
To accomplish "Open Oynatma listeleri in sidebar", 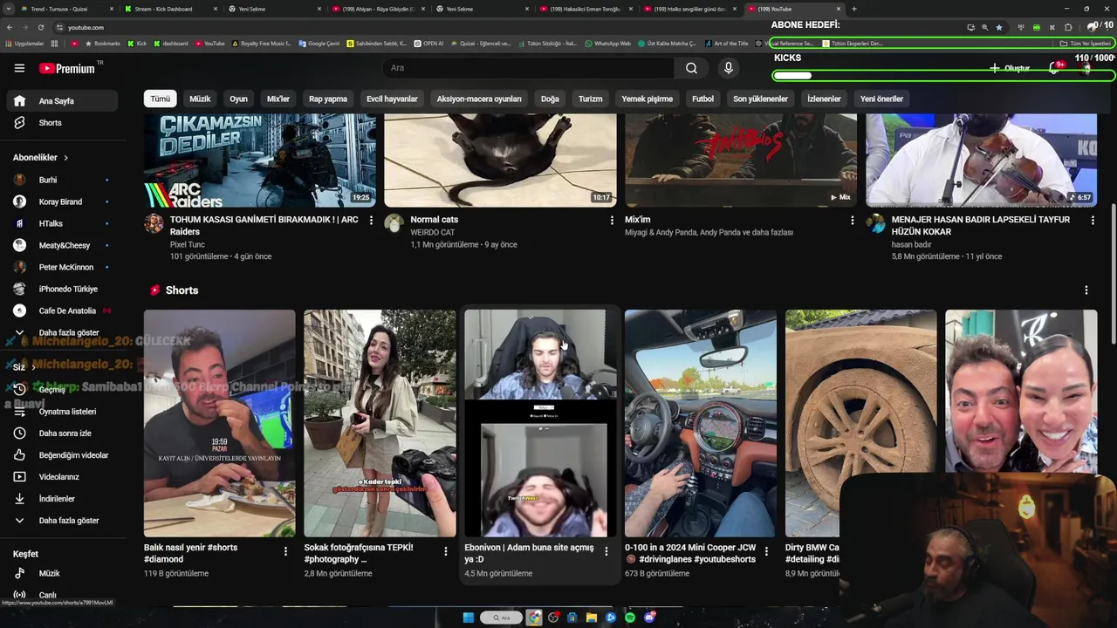I will click(63, 412).
